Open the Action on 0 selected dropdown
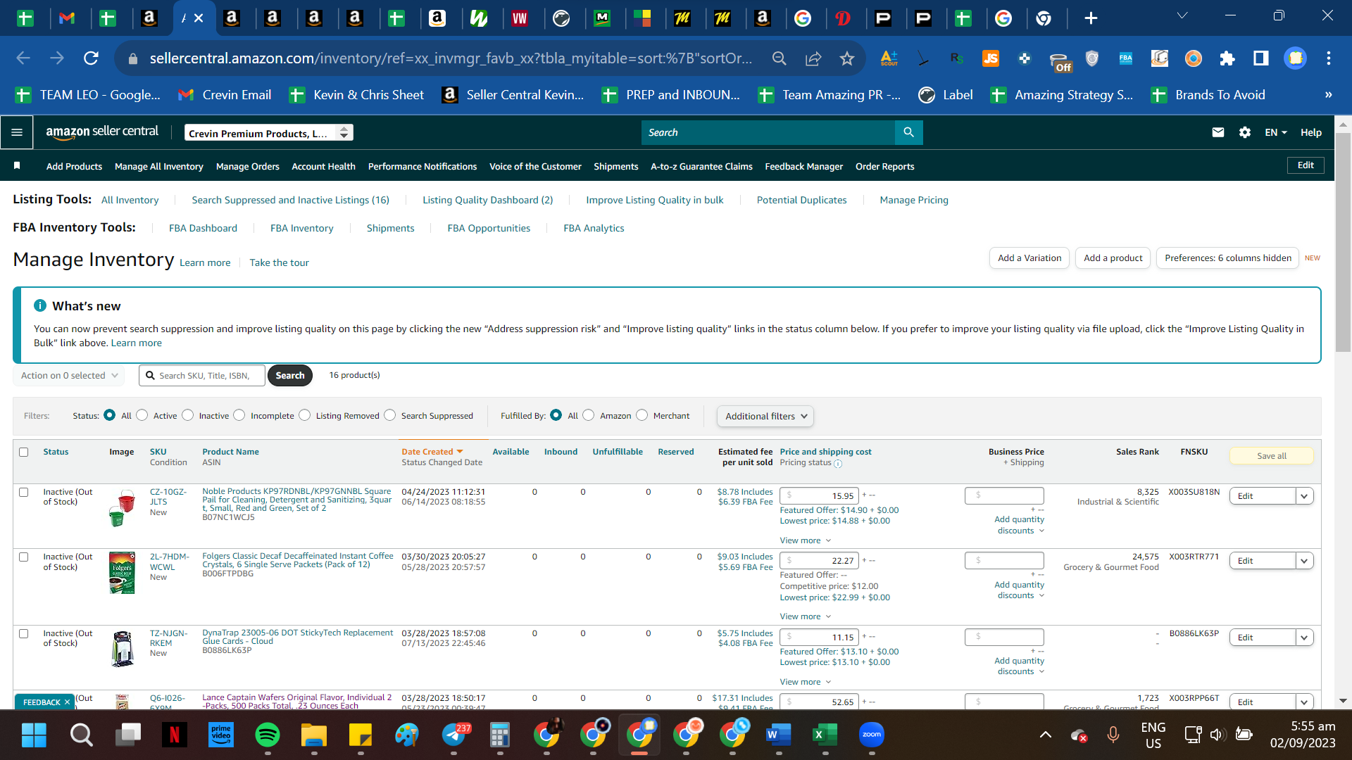Viewport: 1352px width, 760px height. click(69, 376)
